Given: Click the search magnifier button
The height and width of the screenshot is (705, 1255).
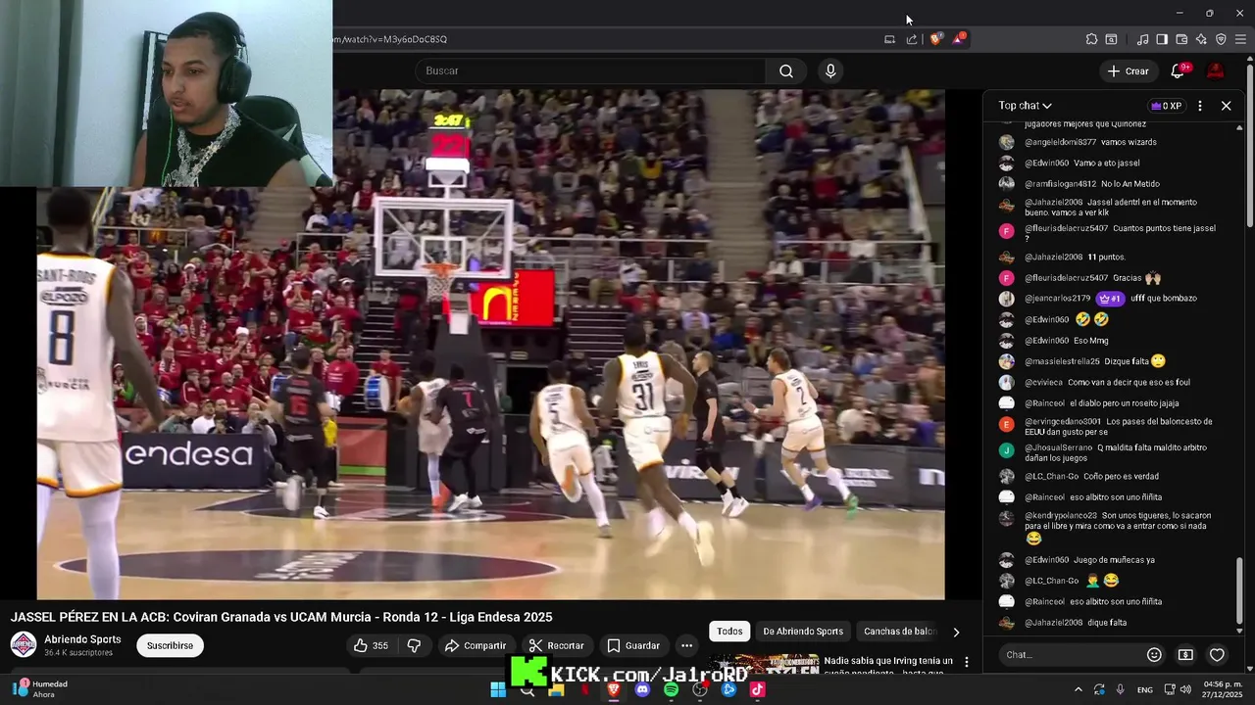Looking at the screenshot, I should point(786,70).
